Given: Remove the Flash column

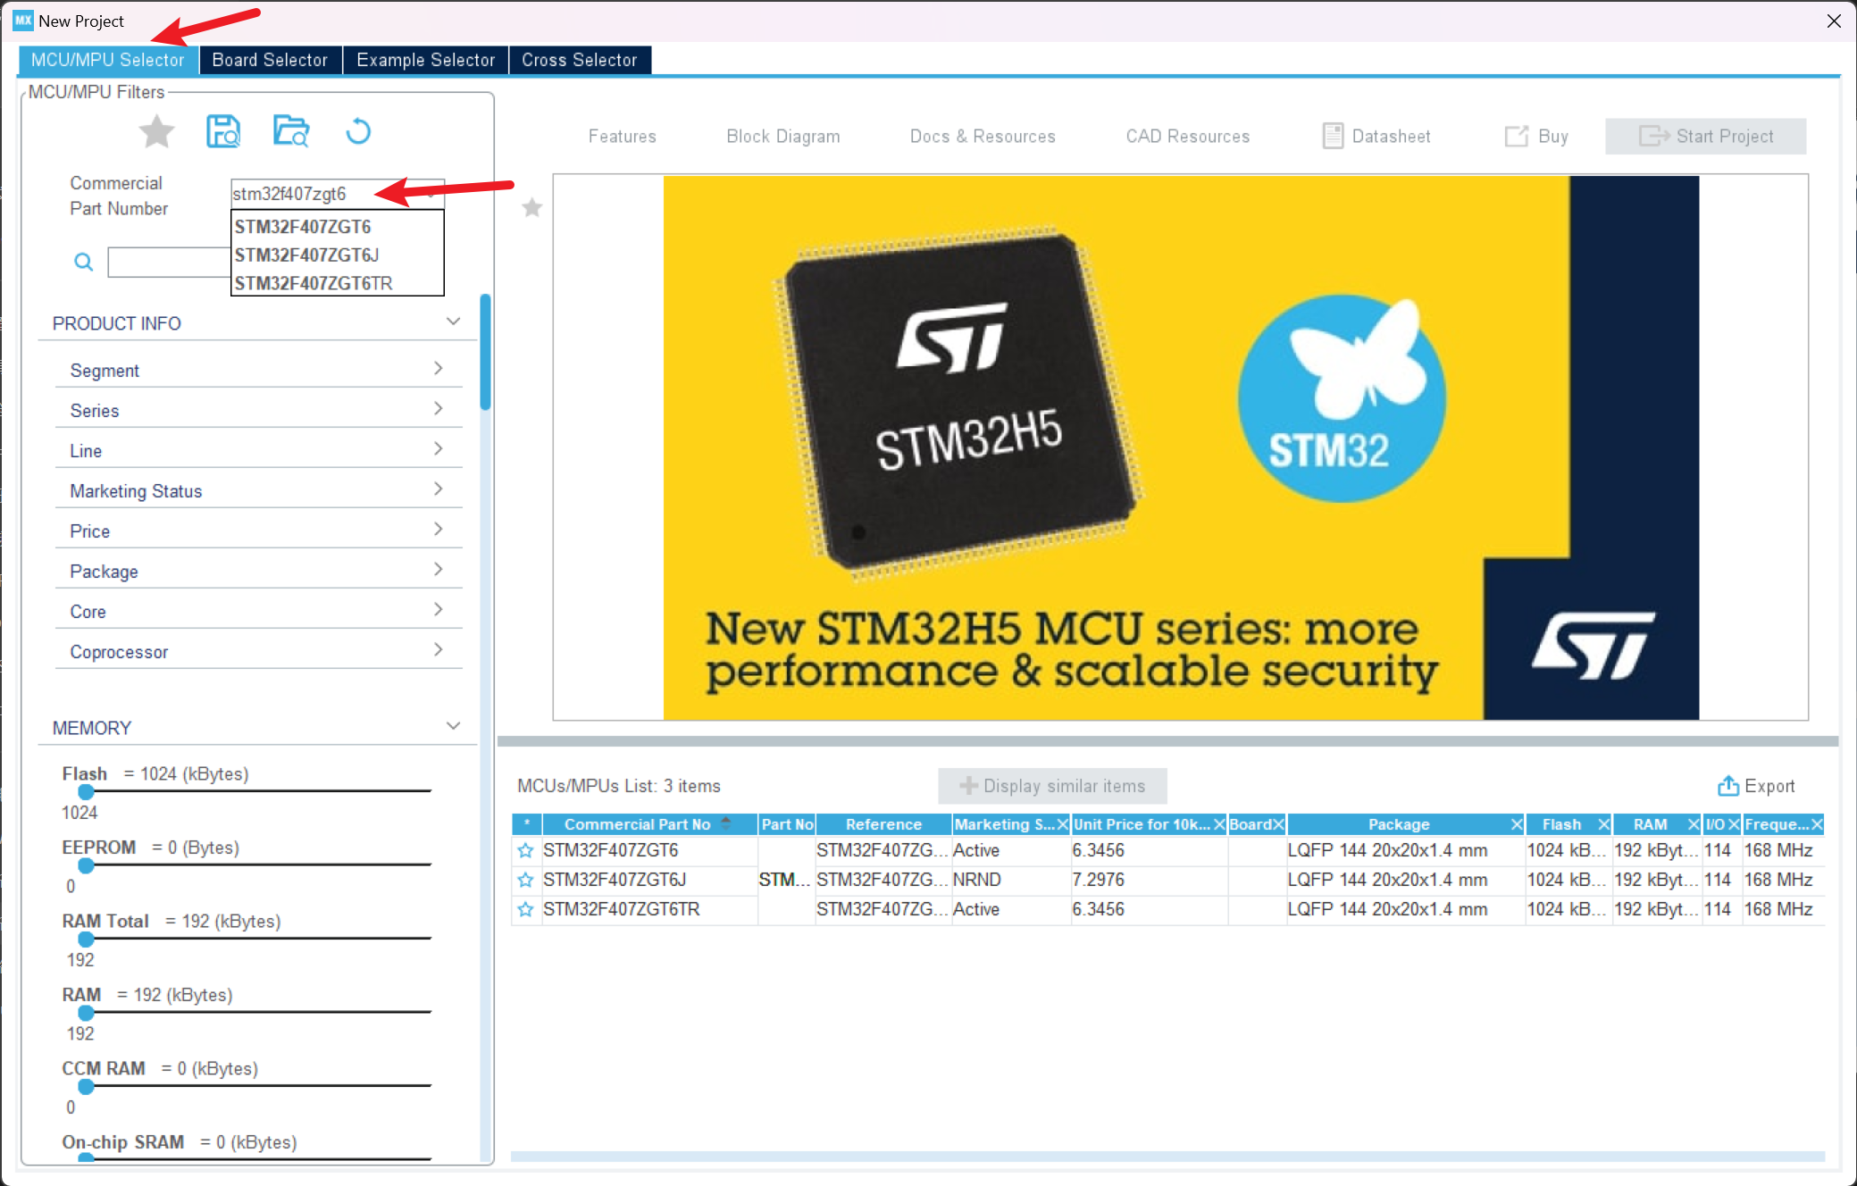Looking at the screenshot, I should pos(1603,824).
